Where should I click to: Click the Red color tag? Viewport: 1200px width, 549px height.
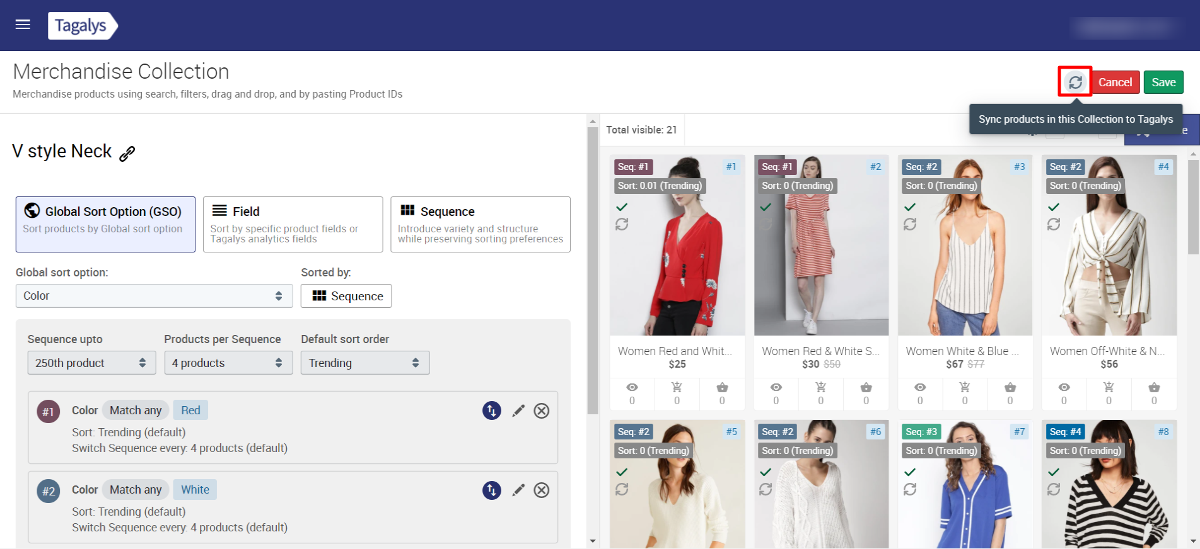(190, 410)
